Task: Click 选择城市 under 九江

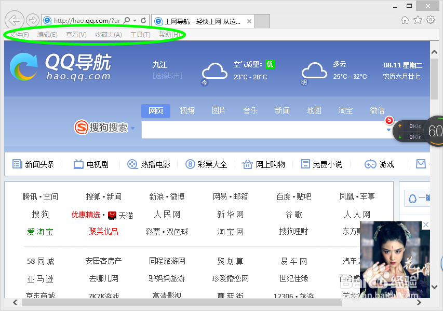Action: (167, 76)
